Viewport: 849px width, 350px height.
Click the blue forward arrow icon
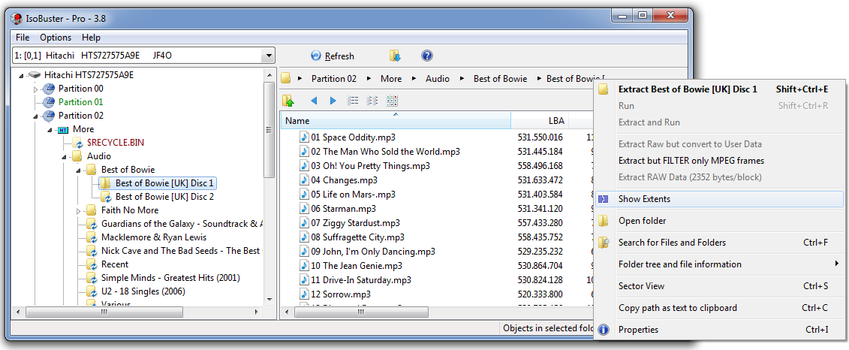pyautogui.click(x=333, y=100)
